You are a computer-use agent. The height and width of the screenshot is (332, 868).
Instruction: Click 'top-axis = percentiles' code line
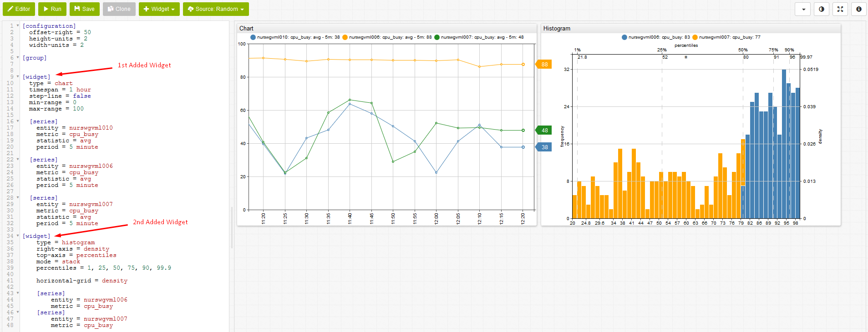point(76,255)
